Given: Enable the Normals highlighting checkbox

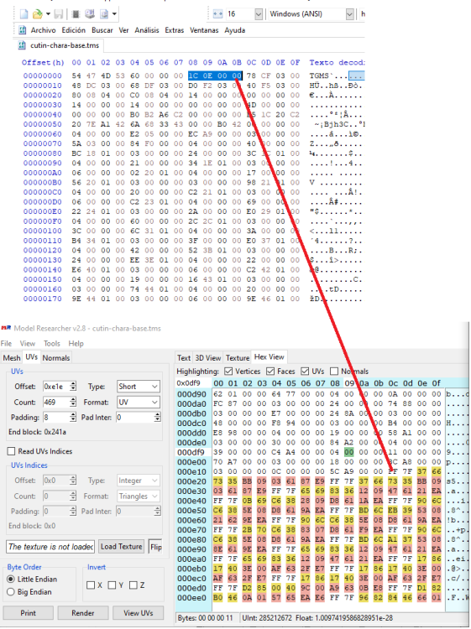Looking at the screenshot, I should coord(333,371).
